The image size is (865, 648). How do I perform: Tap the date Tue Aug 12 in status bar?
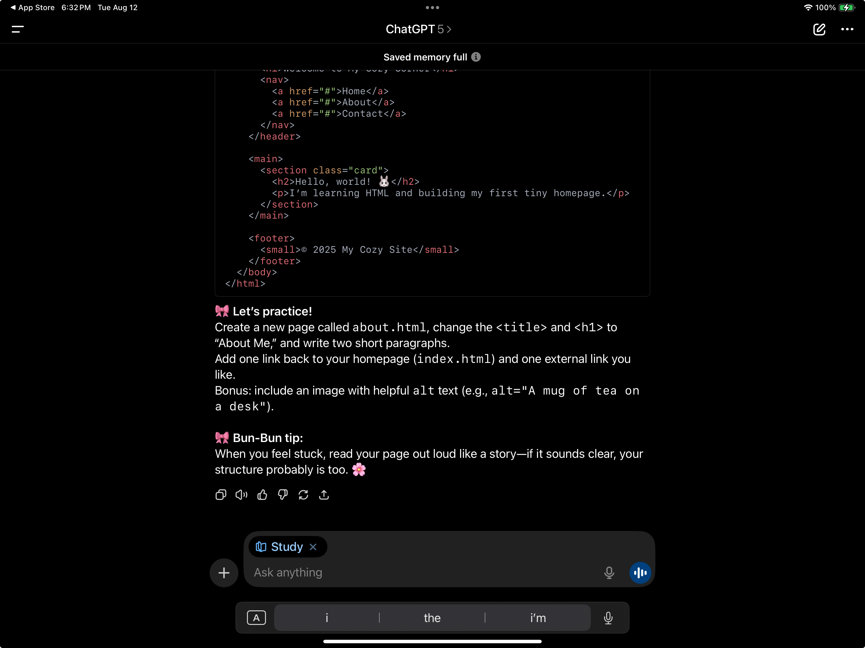[x=117, y=7]
